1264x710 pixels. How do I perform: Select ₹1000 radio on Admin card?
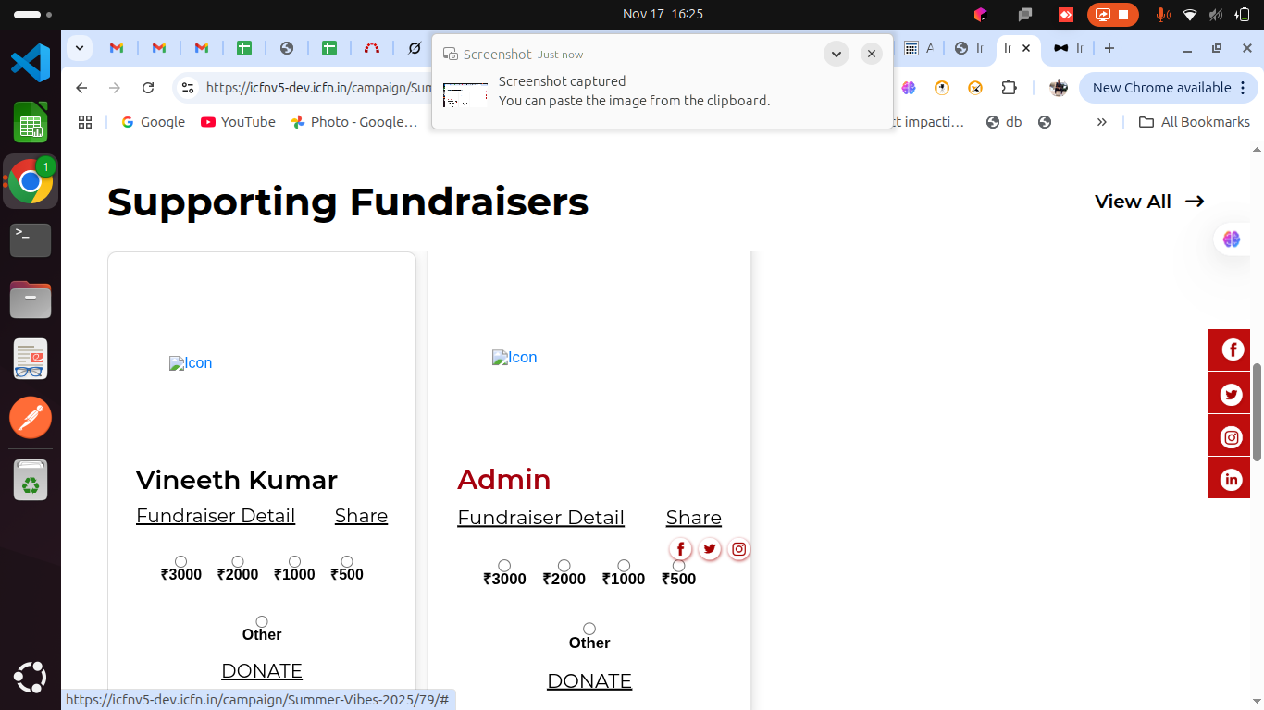click(x=624, y=566)
